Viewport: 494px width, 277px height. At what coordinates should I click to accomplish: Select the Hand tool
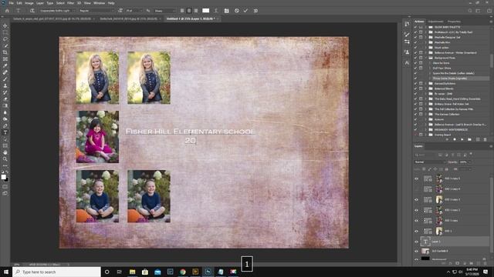pos(5,152)
